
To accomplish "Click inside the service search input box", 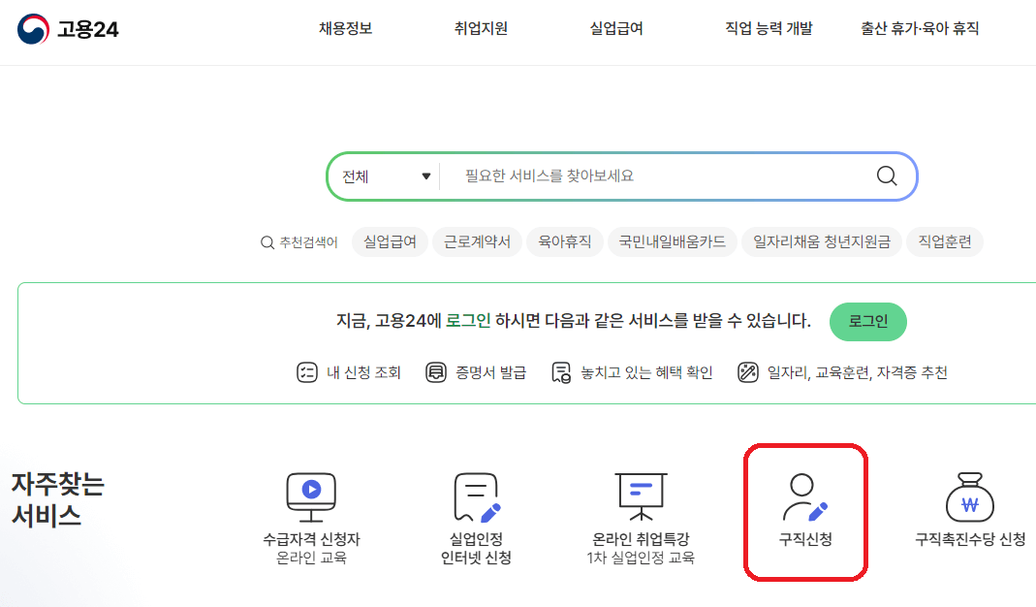I will click(x=630, y=176).
